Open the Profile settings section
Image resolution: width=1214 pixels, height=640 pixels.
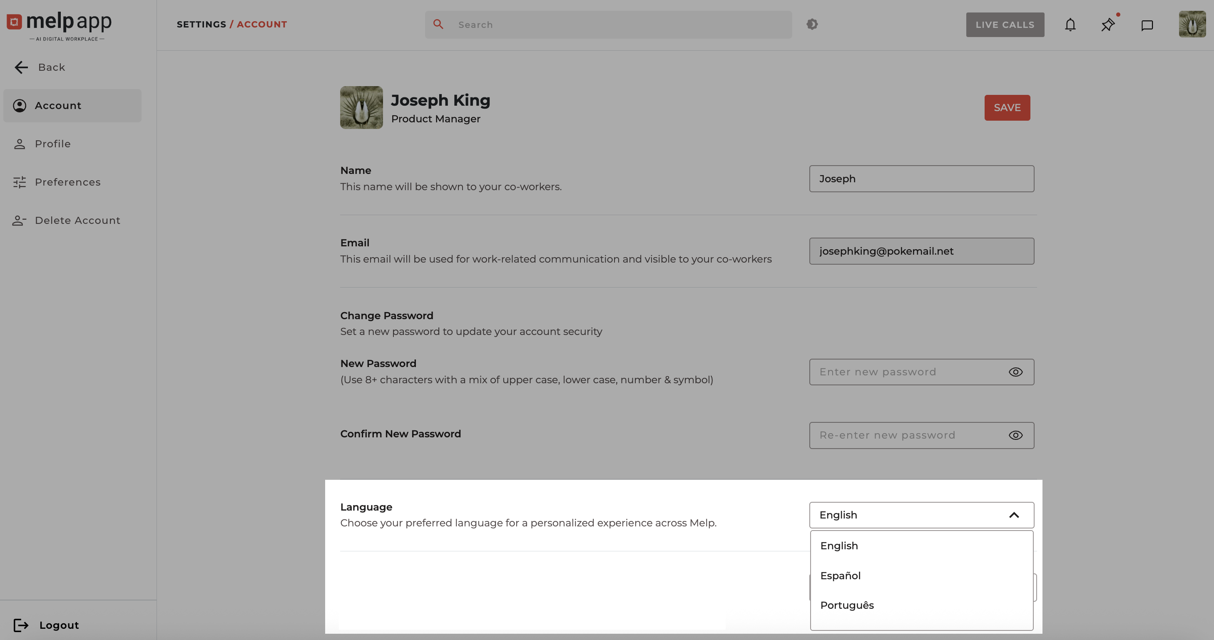[x=52, y=144]
